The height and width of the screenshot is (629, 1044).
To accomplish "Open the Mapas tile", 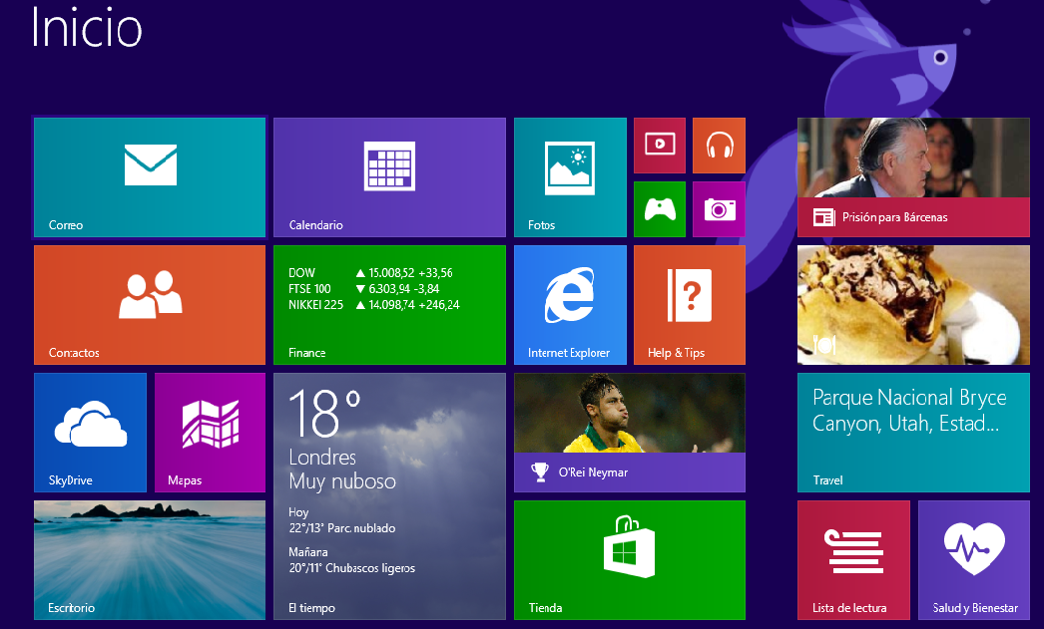I will [x=210, y=433].
